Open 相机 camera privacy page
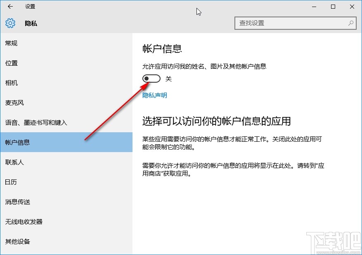Image resolution: width=362 pixels, height=255 pixels. [x=11, y=83]
